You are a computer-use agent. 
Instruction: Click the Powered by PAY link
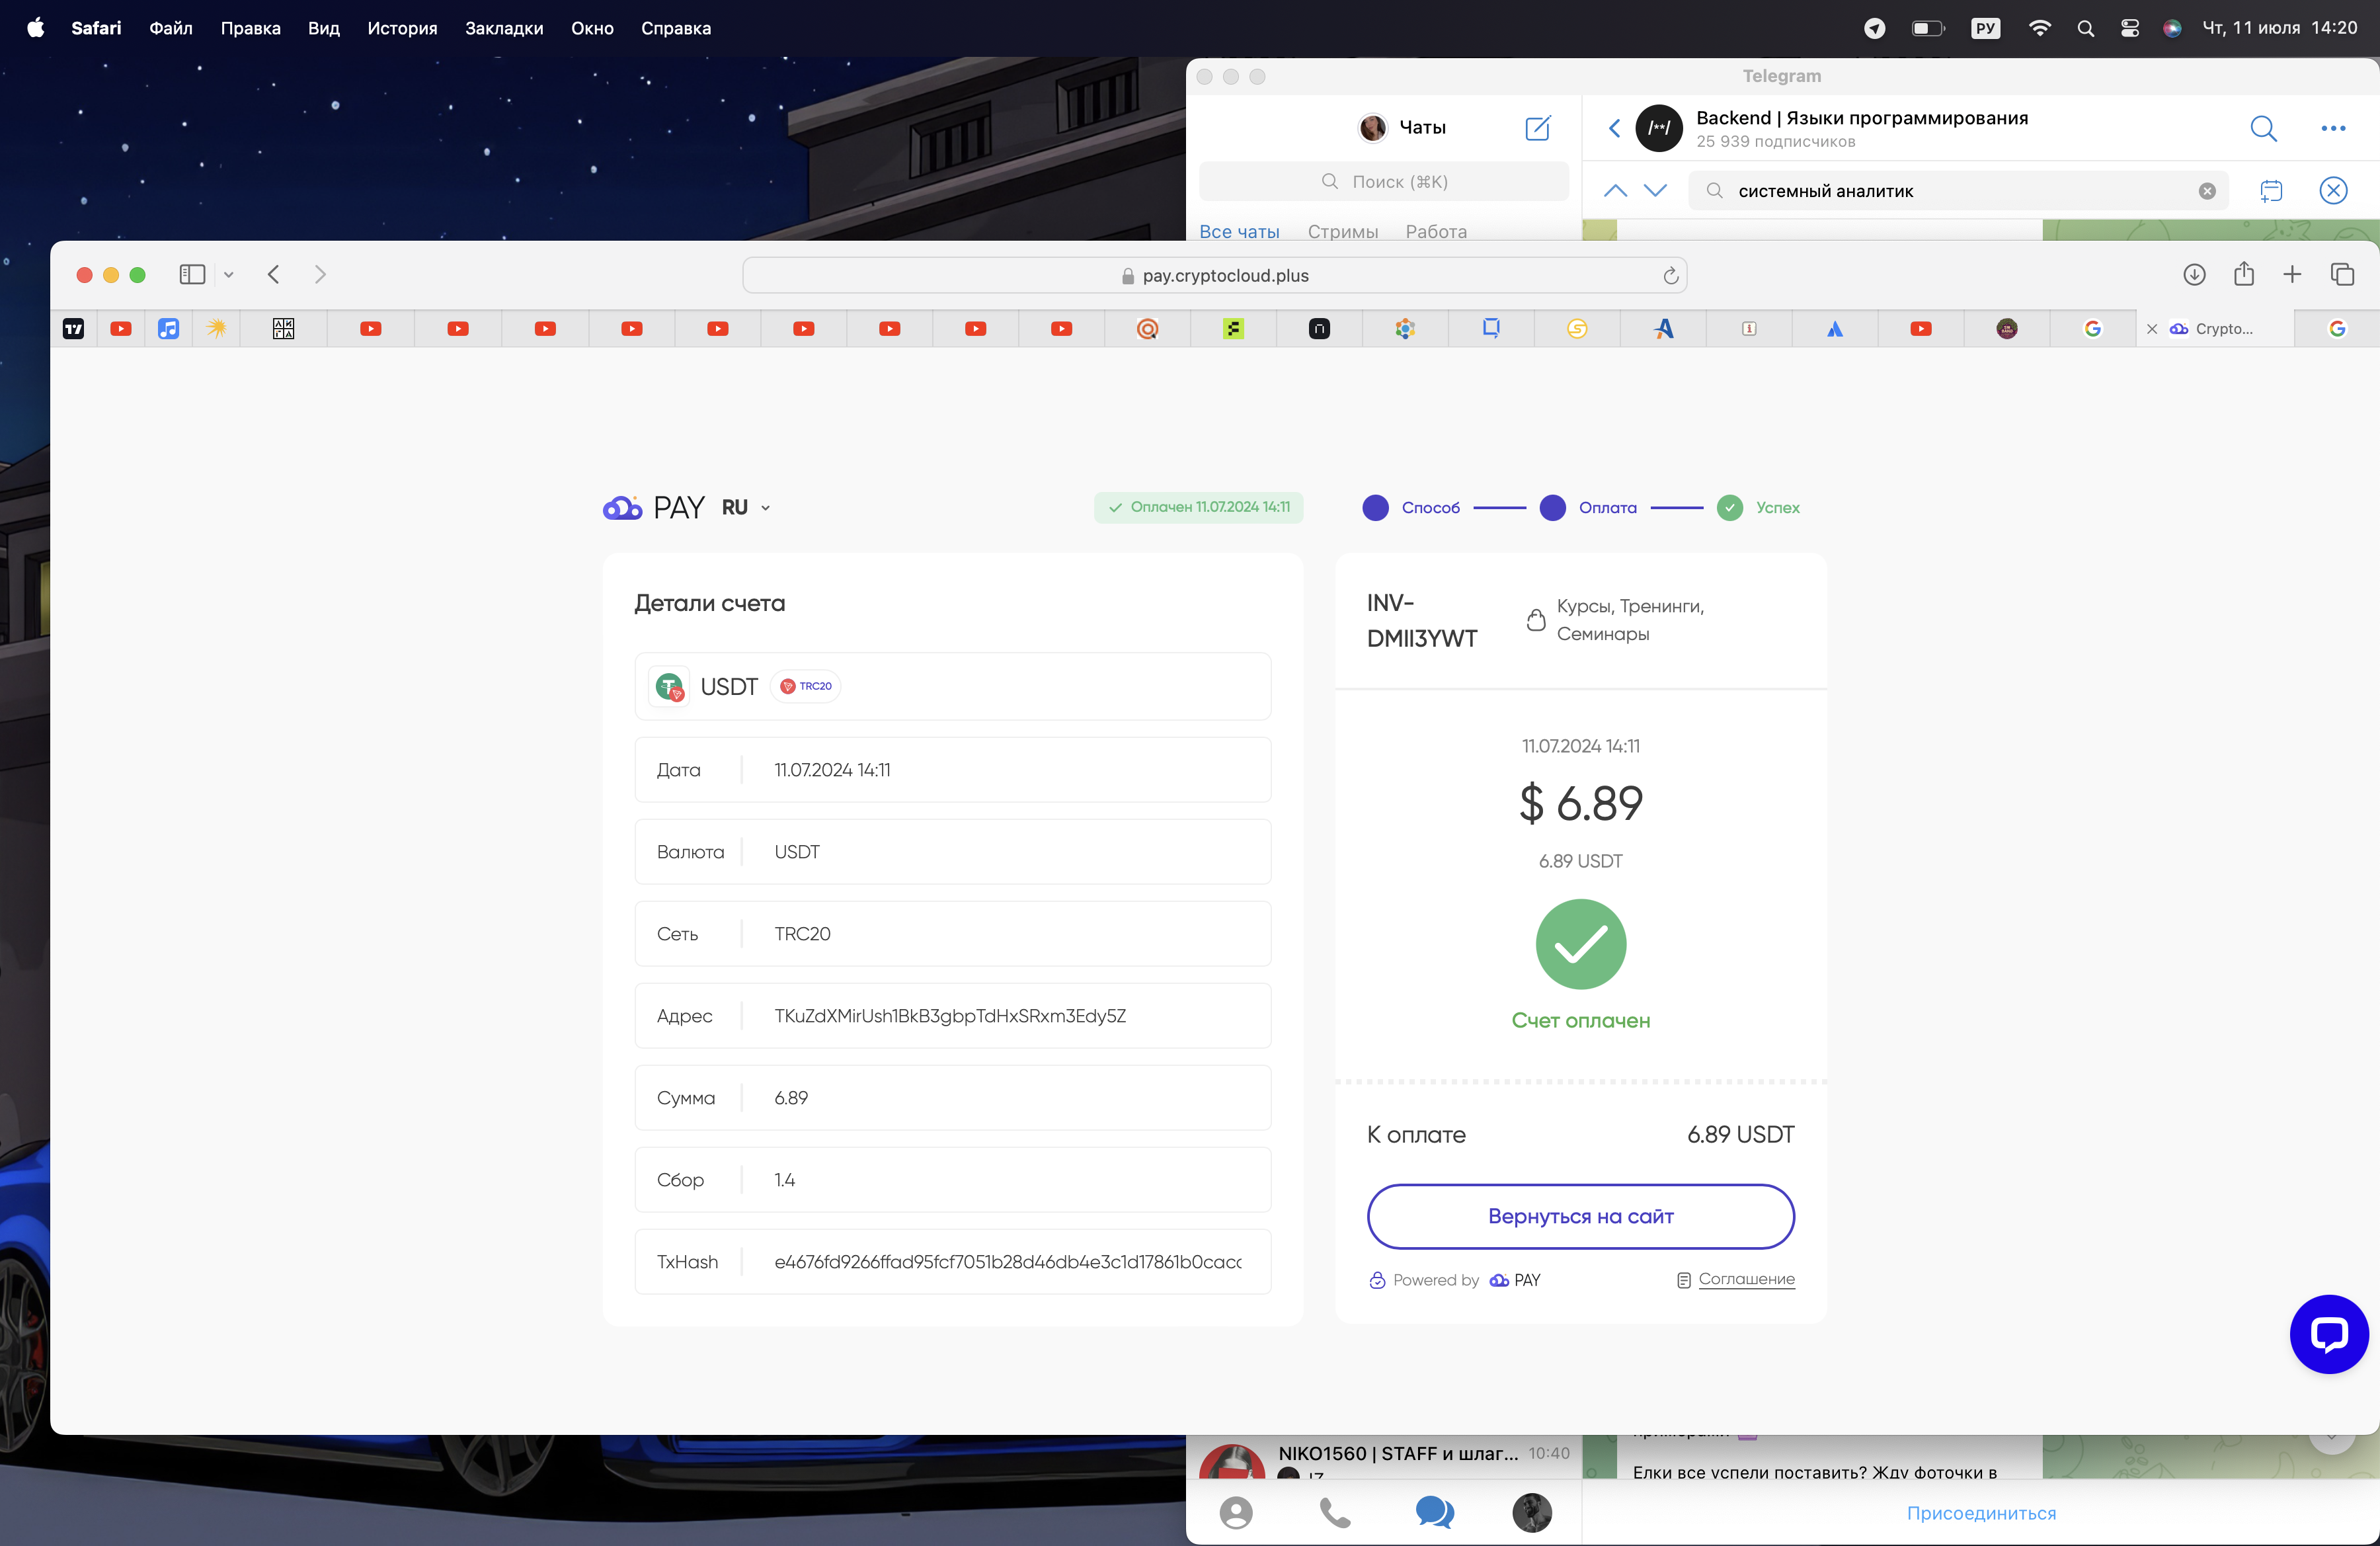(1454, 1280)
